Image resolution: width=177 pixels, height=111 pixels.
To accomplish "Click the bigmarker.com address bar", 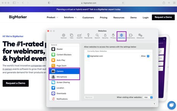I will click(88, 3).
